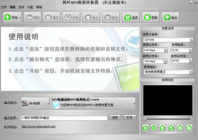Viewport: 198px width, 140px height.
Task: Click the 浏览 (Browse) button
Action: [115, 118]
